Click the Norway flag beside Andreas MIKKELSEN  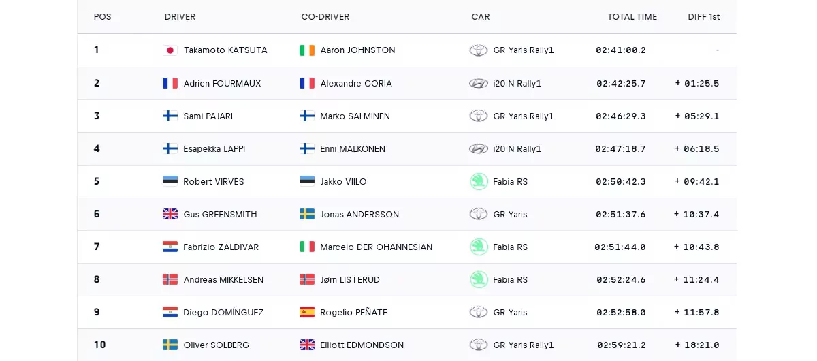click(x=170, y=279)
